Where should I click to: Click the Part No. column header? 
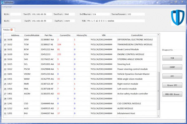point(49,35)
